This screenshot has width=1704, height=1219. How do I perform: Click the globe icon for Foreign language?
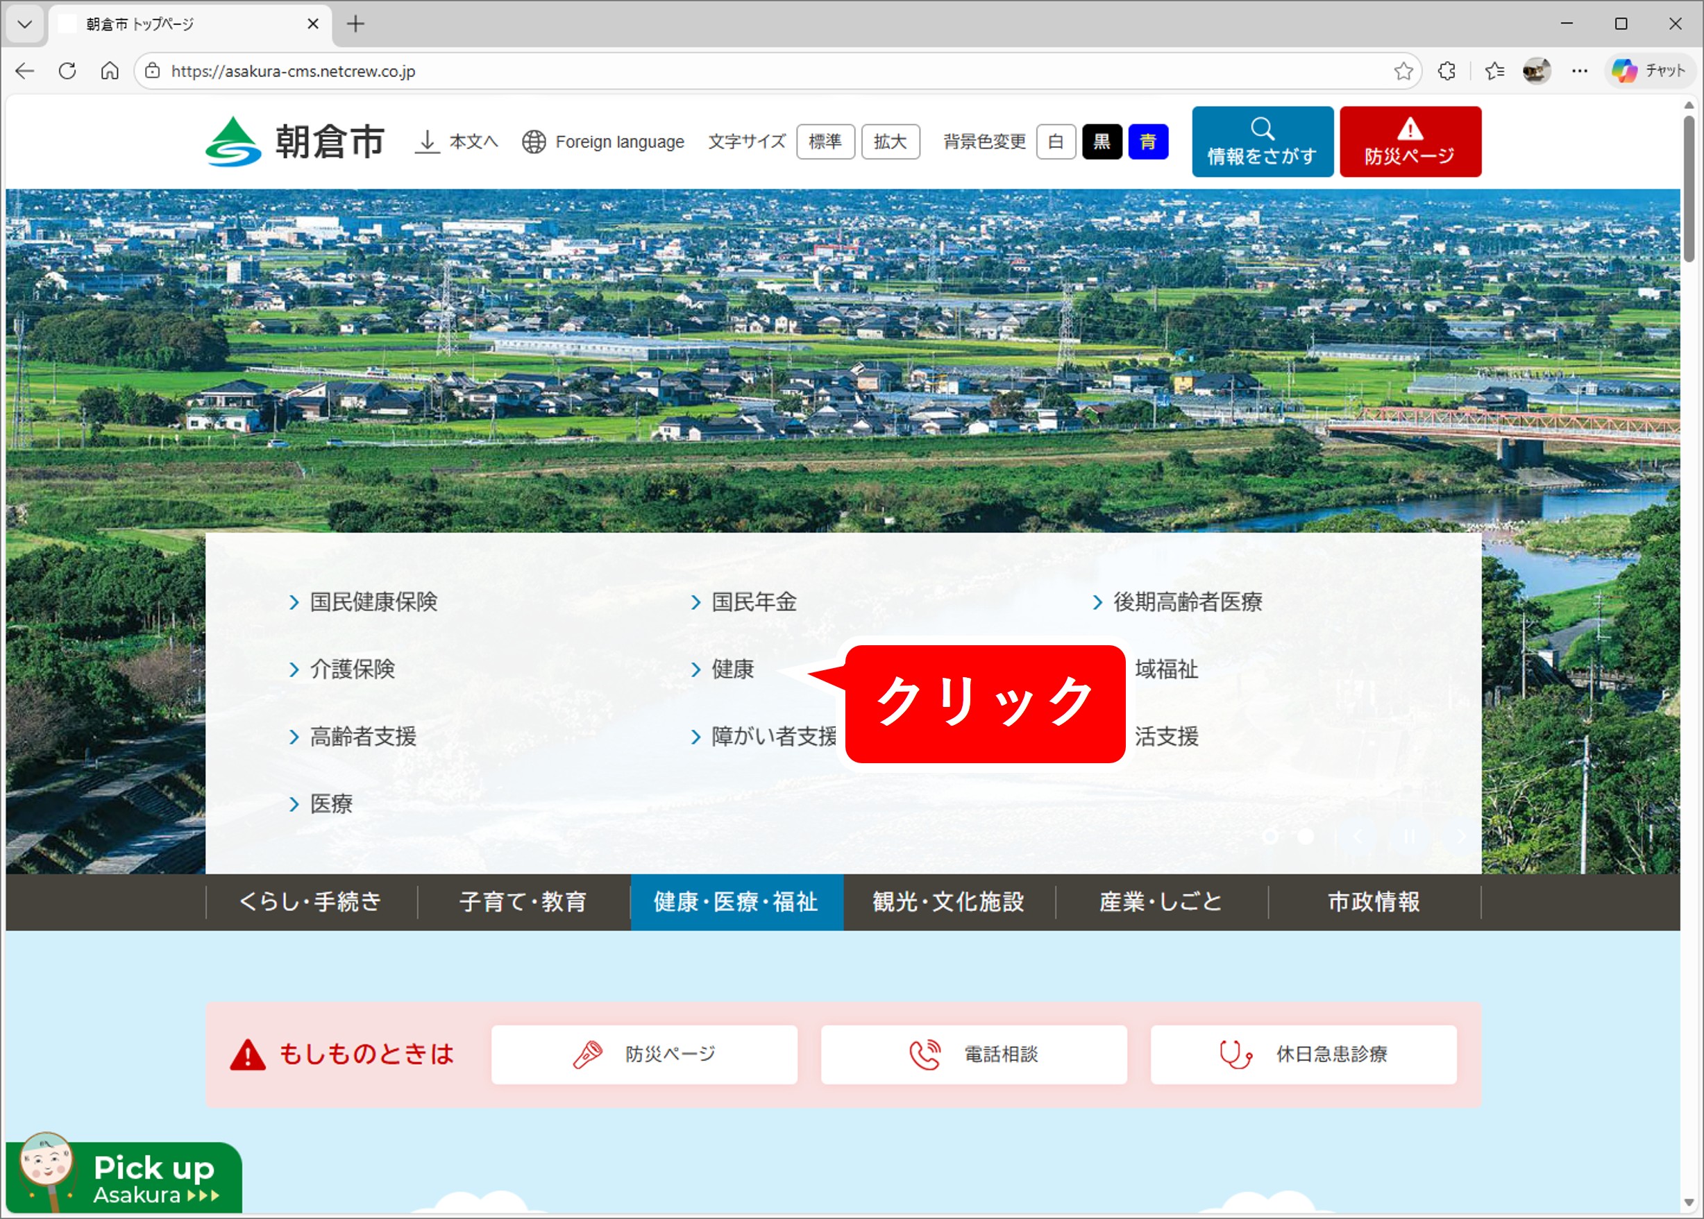point(534,142)
